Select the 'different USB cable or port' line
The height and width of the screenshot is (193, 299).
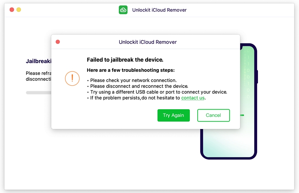point(158,92)
